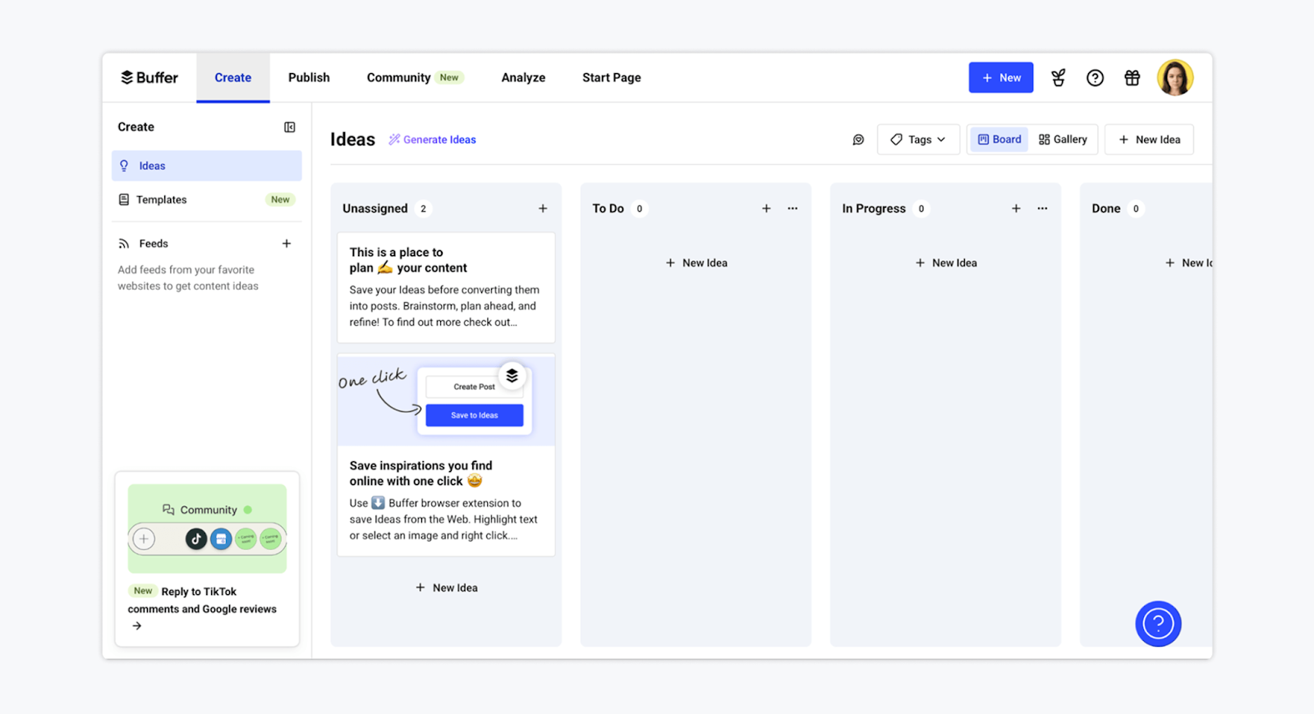Image resolution: width=1314 pixels, height=714 pixels.
Task: Add a new feed with plus icon
Action: 287,244
